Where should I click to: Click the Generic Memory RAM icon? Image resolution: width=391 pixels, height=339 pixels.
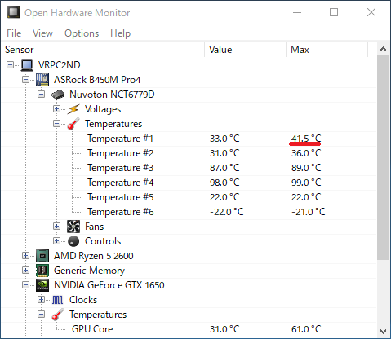pos(42,271)
